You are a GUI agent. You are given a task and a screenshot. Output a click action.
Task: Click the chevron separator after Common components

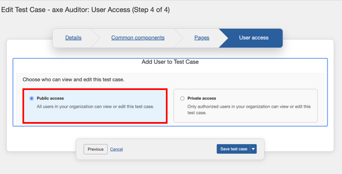coord(178,38)
